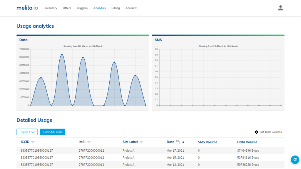This screenshot has width=301, height=169.
Task: Click Edit Table Columns link
Action: click(270, 132)
